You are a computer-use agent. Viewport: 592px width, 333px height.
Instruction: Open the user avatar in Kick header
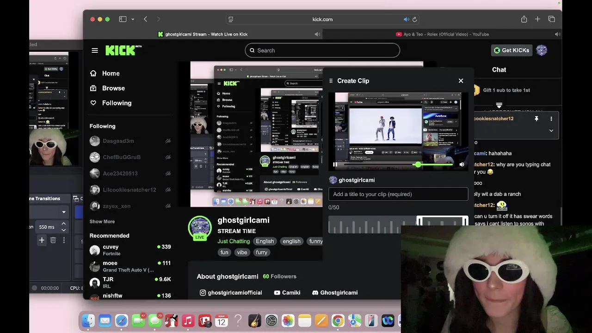pos(542,50)
